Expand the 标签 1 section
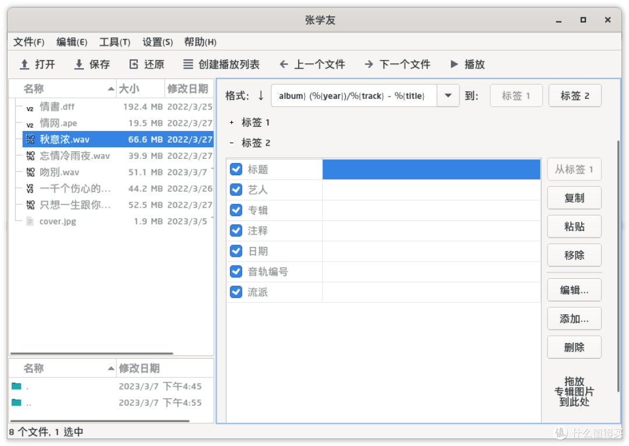Image resolution: width=629 pixels, height=446 pixels. click(231, 122)
